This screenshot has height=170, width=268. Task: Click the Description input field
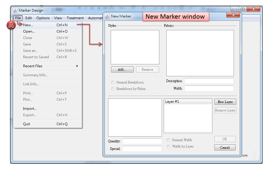tap(209, 81)
